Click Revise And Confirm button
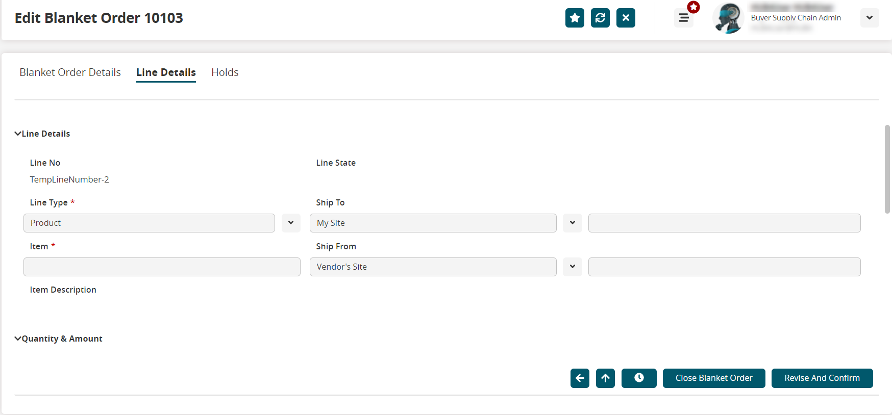 822,378
